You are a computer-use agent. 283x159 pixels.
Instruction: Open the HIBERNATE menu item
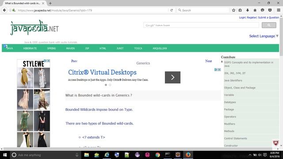(x=30, y=48)
